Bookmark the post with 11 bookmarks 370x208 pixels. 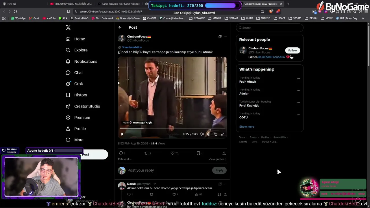tap(200, 153)
